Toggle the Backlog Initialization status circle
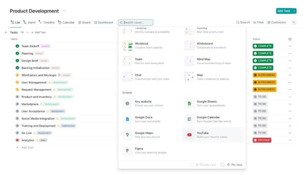306x175 pixels. tap(18, 68)
